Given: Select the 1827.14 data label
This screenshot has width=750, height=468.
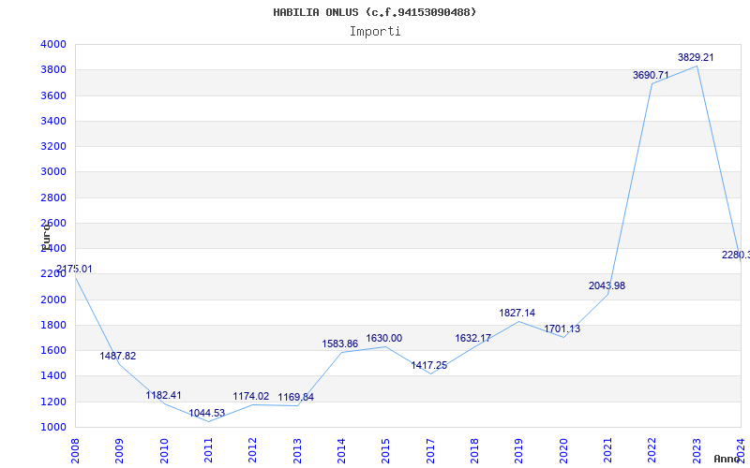Looking at the screenshot, I should point(517,313).
